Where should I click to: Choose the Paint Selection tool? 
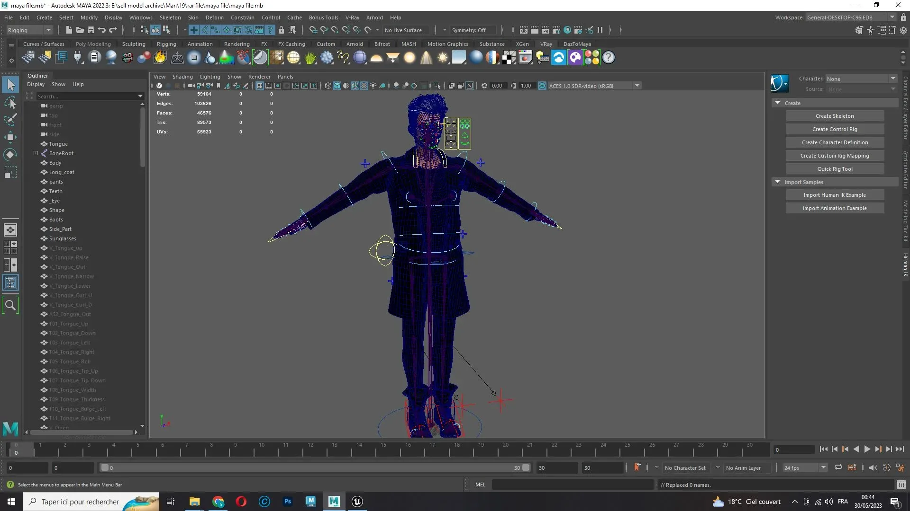[x=10, y=120]
